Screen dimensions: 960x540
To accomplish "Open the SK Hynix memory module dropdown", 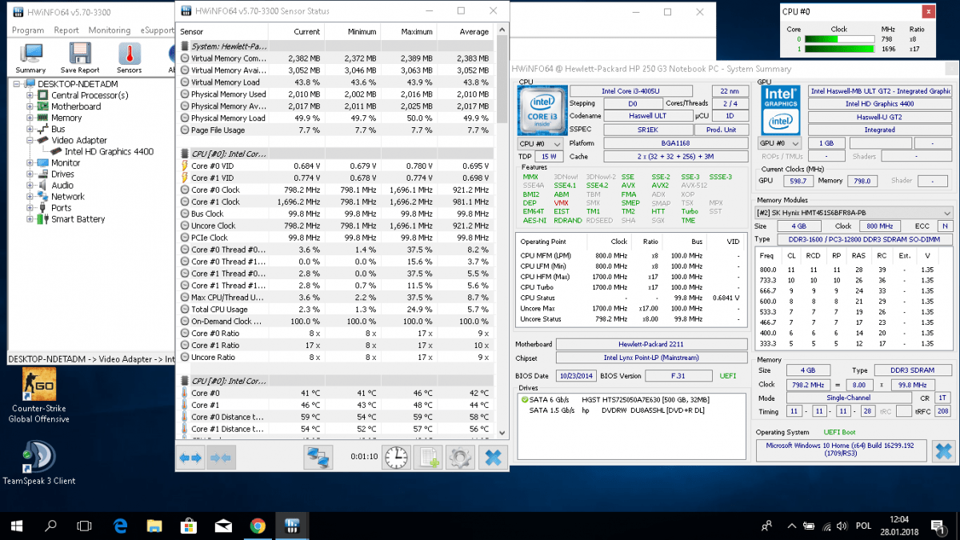I will [x=854, y=213].
